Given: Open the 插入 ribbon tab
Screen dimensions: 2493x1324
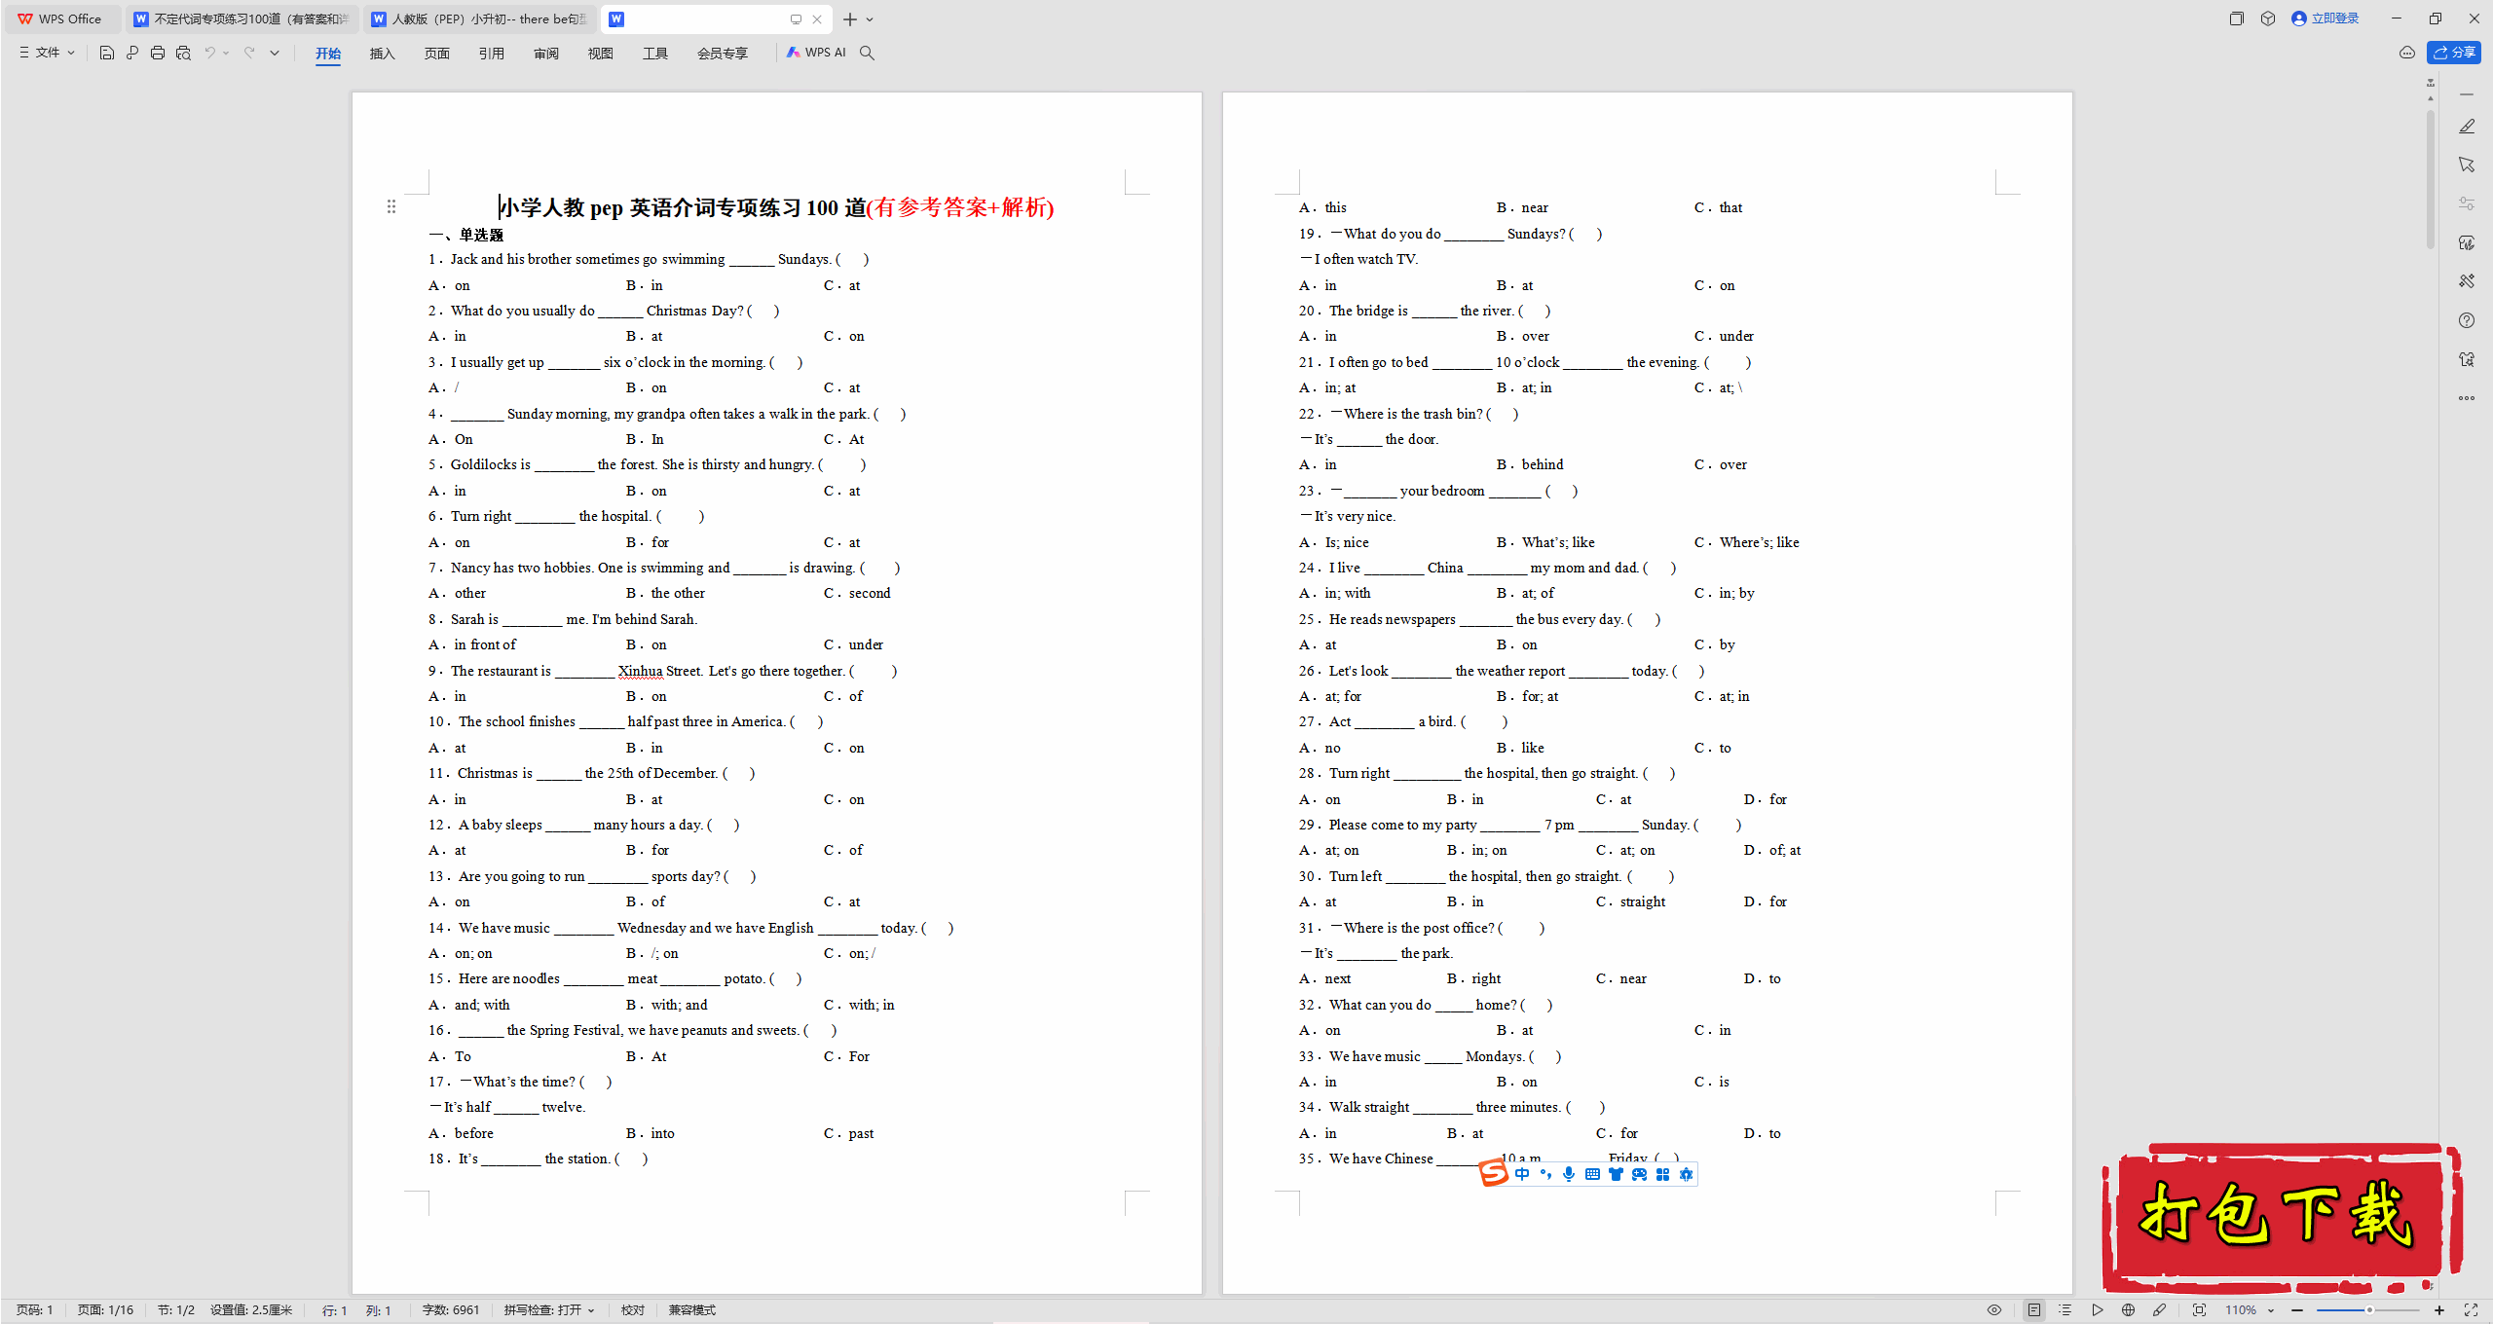Looking at the screenshot, I should click(383, 53).
